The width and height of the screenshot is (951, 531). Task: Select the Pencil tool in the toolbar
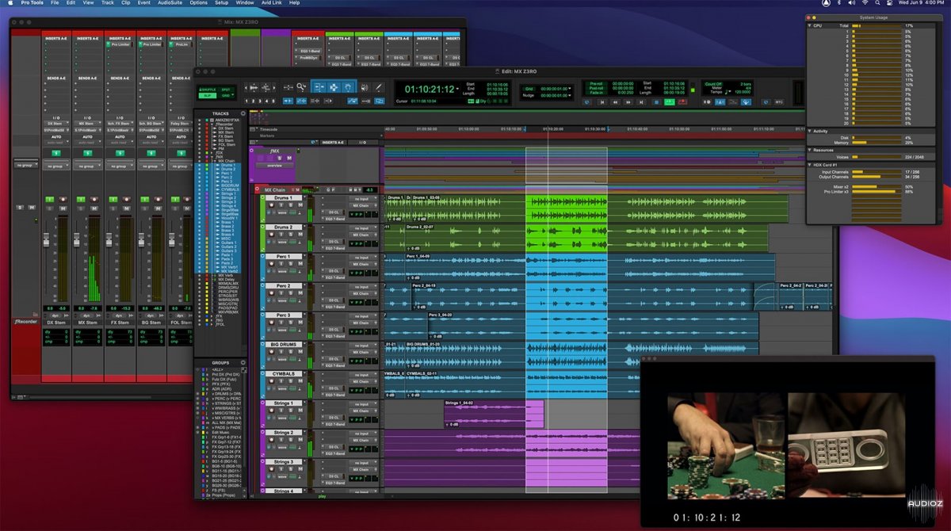(378, 86)
